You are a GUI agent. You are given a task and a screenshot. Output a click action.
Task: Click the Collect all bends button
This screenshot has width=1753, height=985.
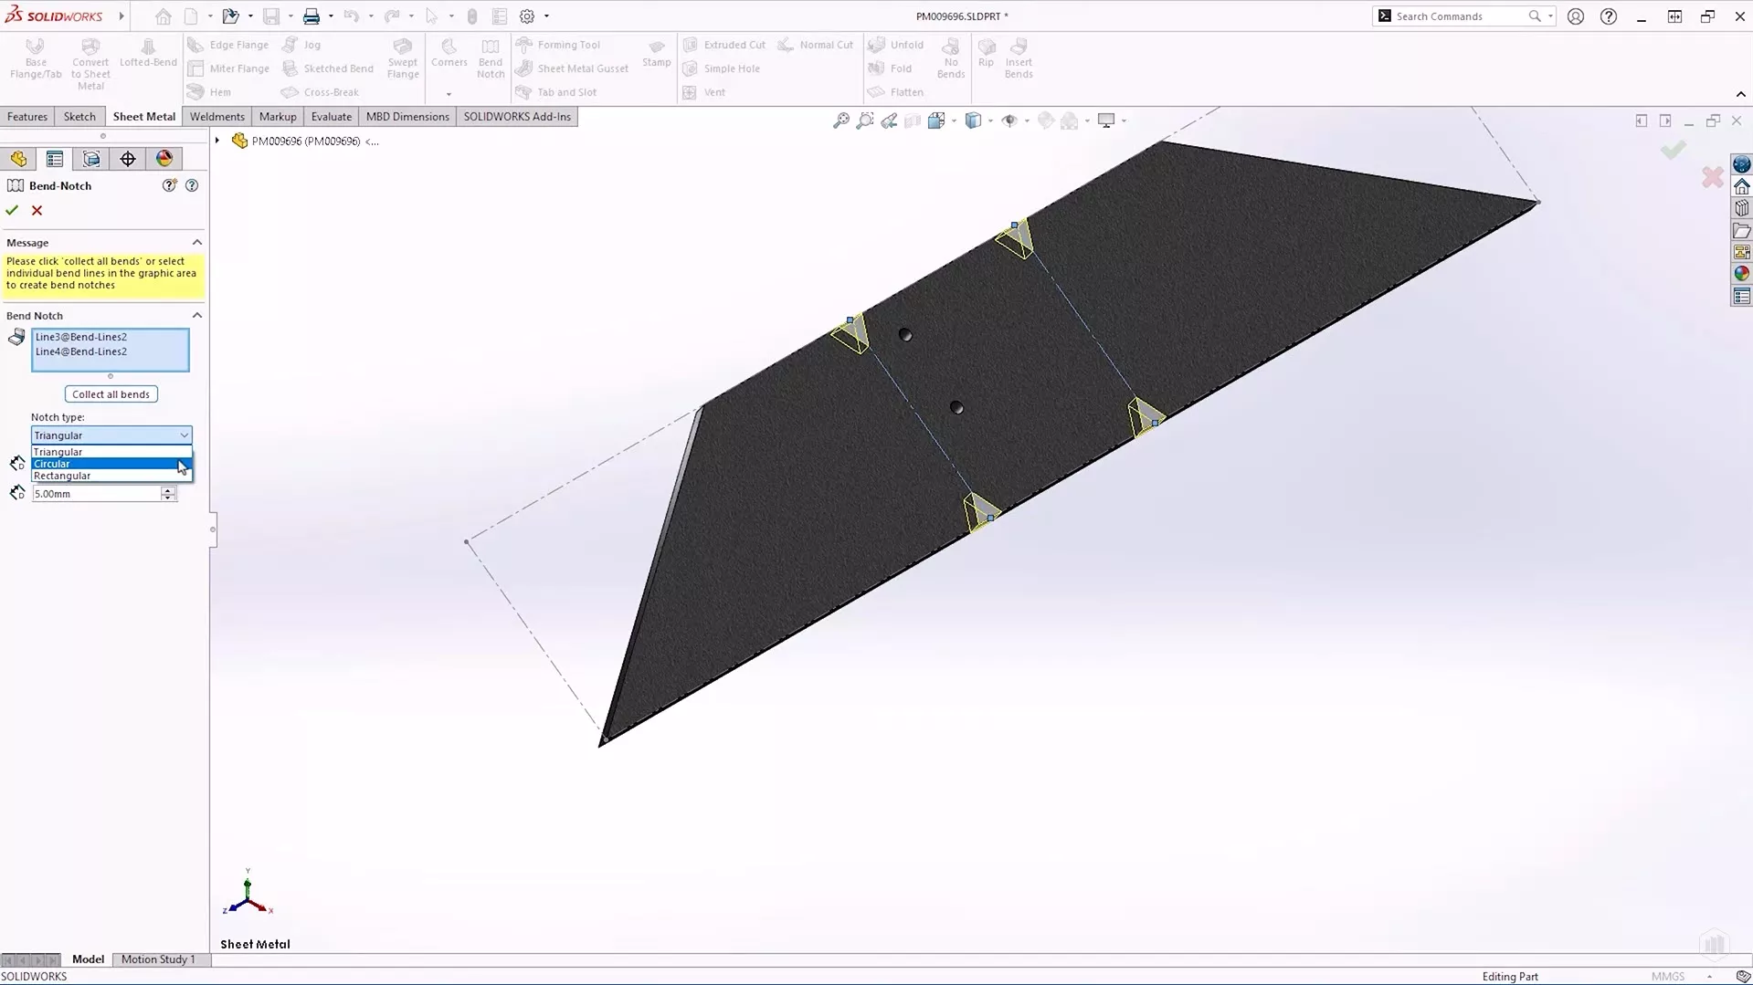(x=111, y=393)
